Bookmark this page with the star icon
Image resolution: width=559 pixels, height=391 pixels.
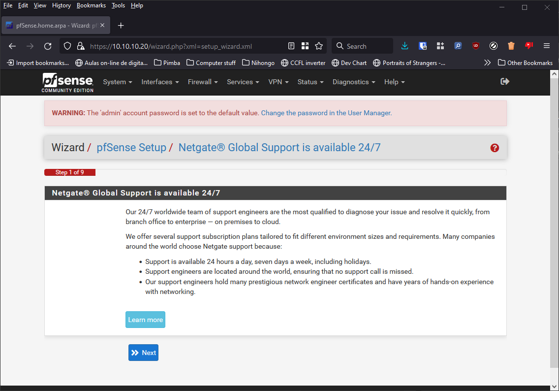(x=319, y=45)
